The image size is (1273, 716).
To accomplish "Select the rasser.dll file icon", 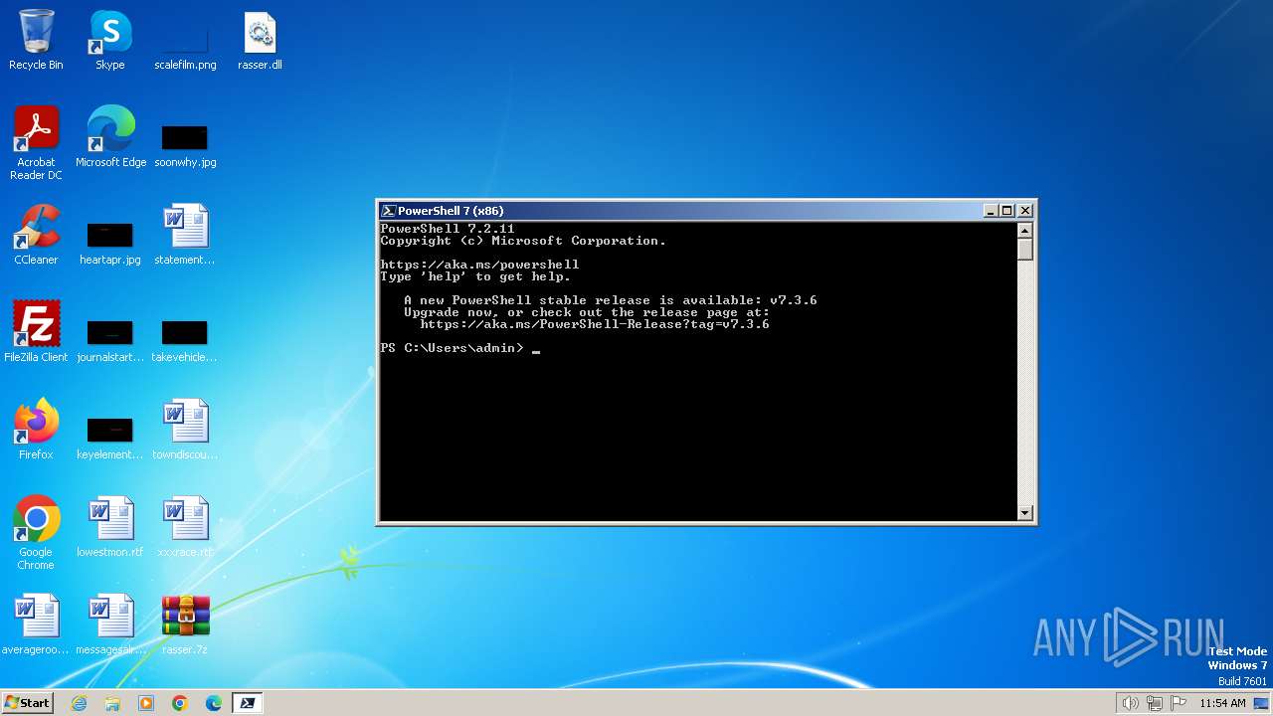I will point(260,40).
